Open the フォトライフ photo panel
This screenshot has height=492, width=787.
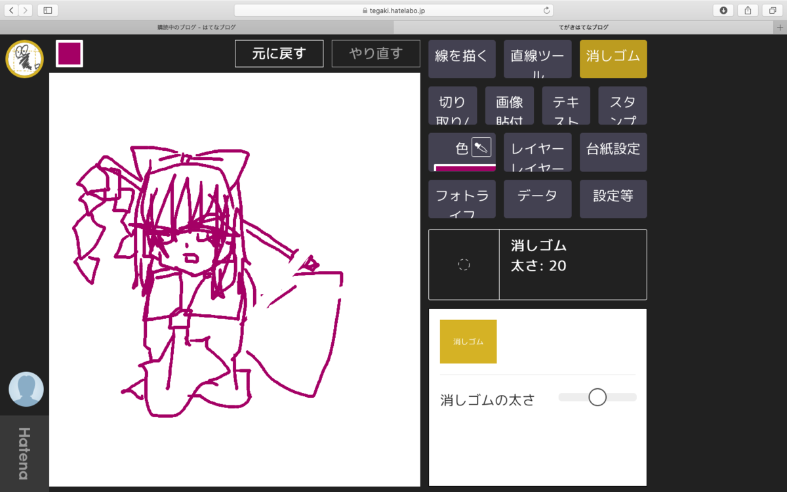pyautogui.click(x=462, y=199)
